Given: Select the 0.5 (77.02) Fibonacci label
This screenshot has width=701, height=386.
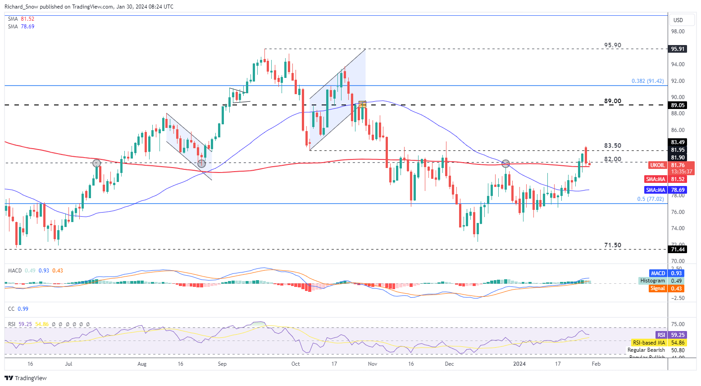Looking at the screenshot, I should coord(651,199).
